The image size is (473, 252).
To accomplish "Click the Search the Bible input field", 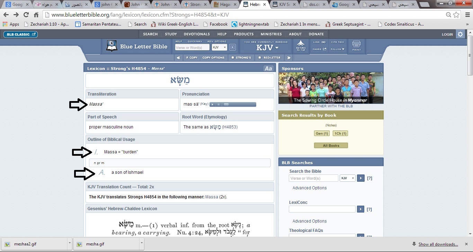I will [x=313, y=178].
